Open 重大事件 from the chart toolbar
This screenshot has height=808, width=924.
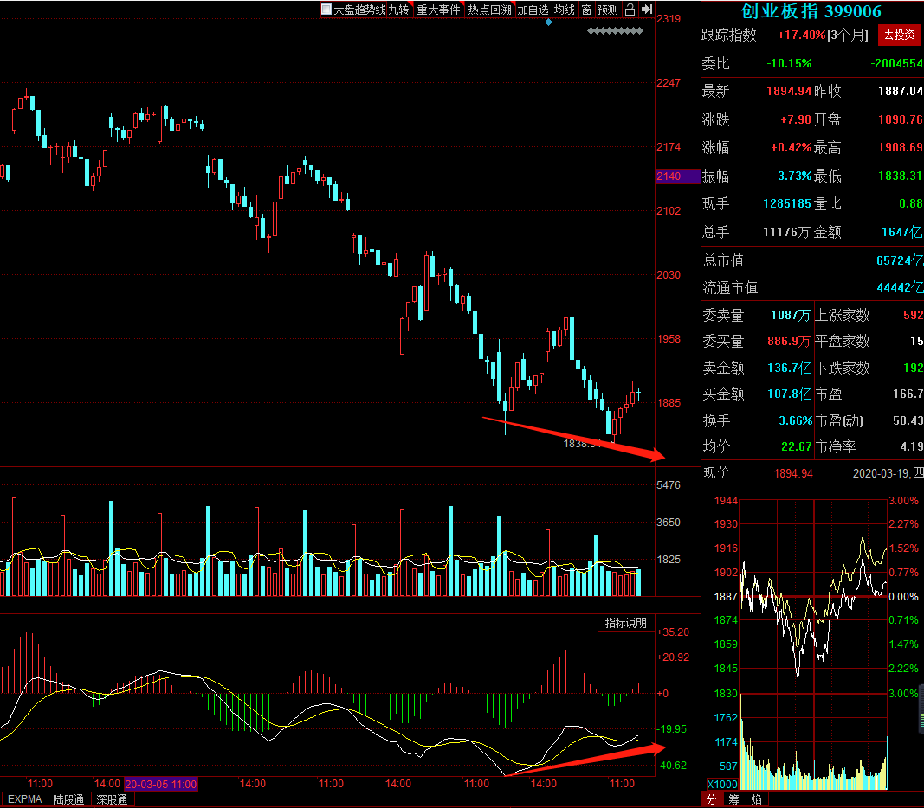click(x=438, y=10)
